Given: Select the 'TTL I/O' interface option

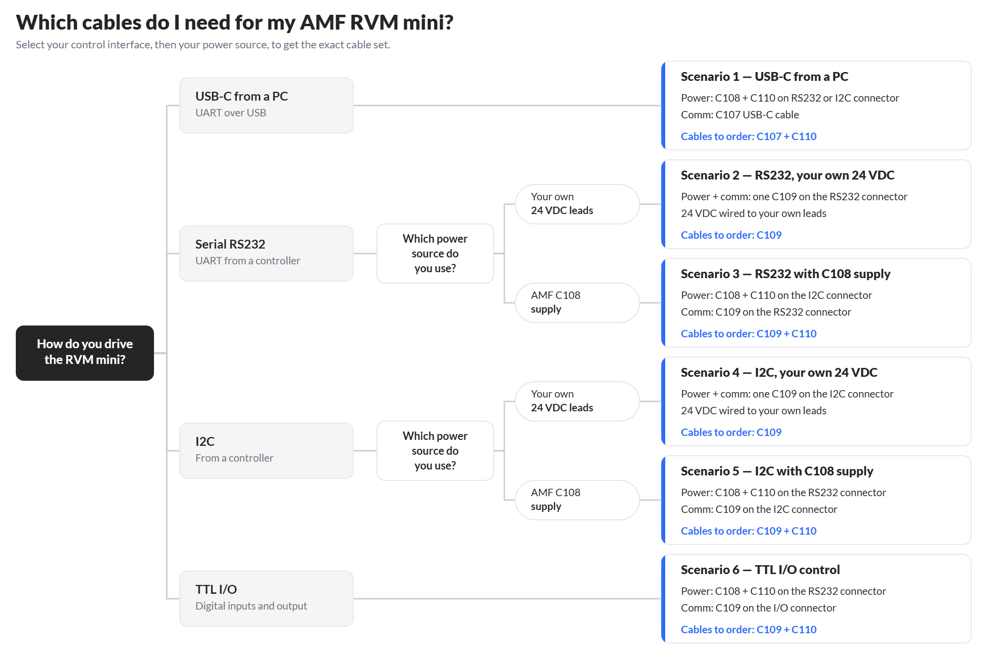Looking at the screenshot, I should 266,598.
